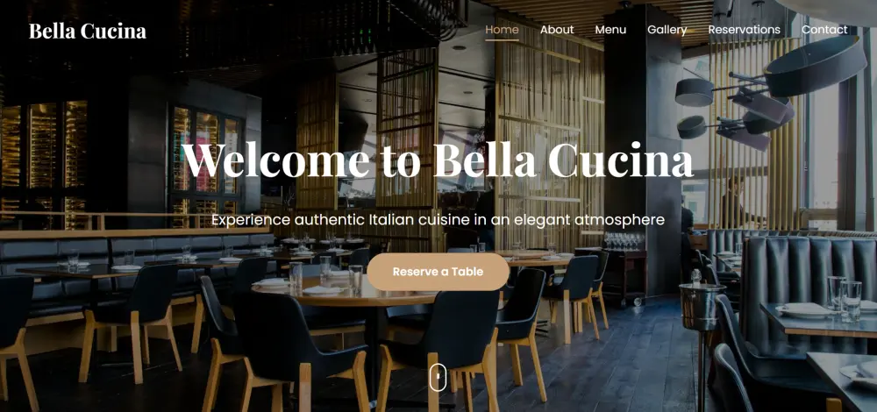Click the Experience authentic Italian cuisine tagline
877x412 pixels.
click(438, 220)
